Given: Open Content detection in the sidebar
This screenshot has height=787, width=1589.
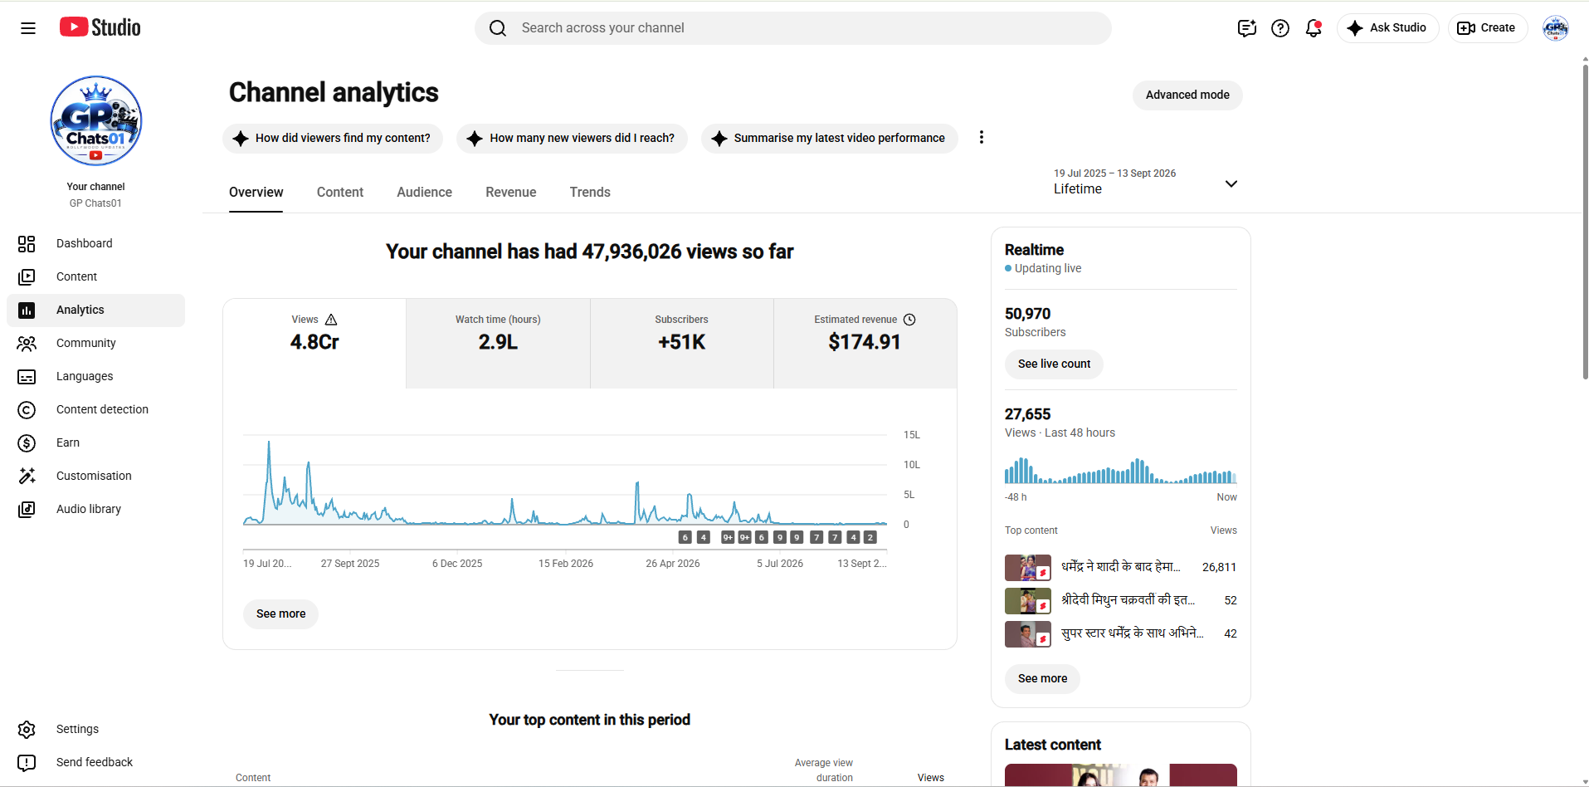Looking at the screenshot, I should [95, 409].
